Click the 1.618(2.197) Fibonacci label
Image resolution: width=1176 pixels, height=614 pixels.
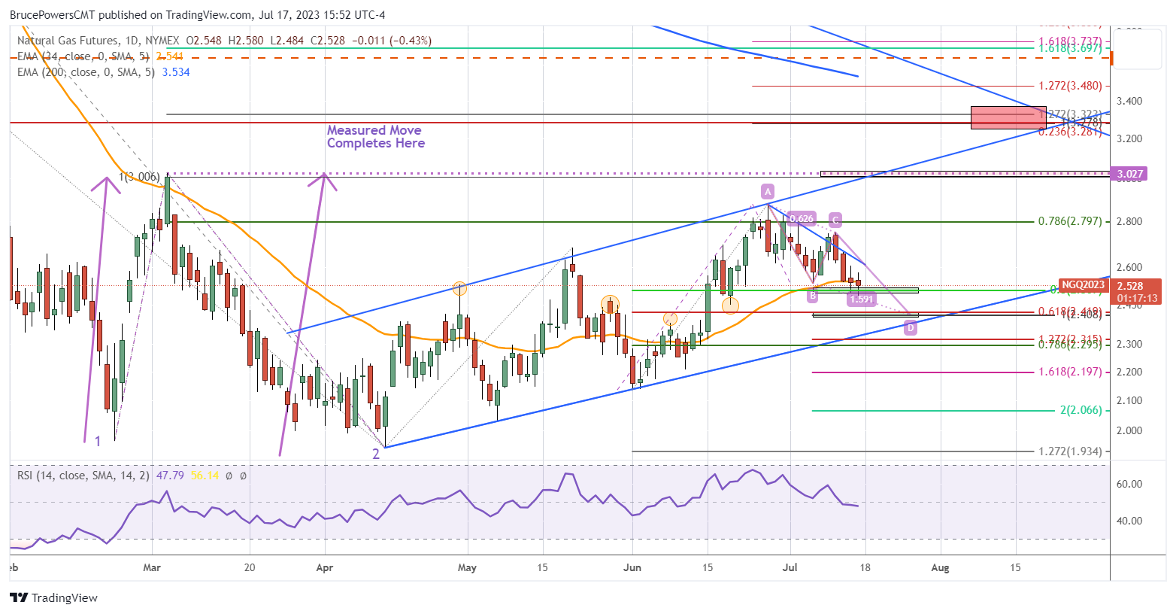(x=1070, y=372)
